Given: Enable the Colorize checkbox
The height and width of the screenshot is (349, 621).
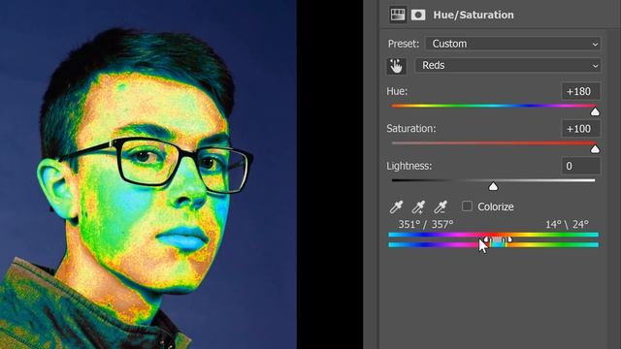Looking at the screenshot, I should pyautogui.click(x=467, y=206).
